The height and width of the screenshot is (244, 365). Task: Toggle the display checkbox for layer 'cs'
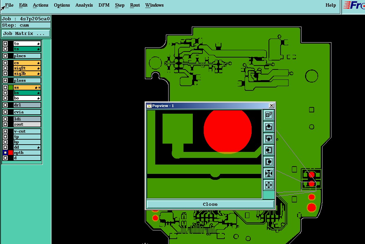click(5, 63)
